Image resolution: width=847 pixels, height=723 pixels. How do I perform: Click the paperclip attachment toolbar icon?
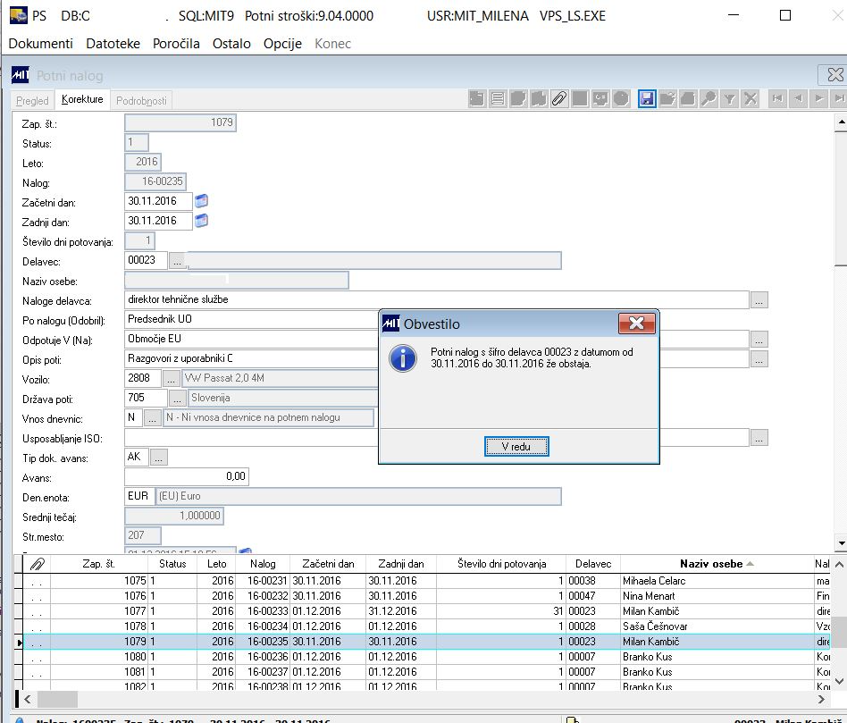tap(559, 99)
